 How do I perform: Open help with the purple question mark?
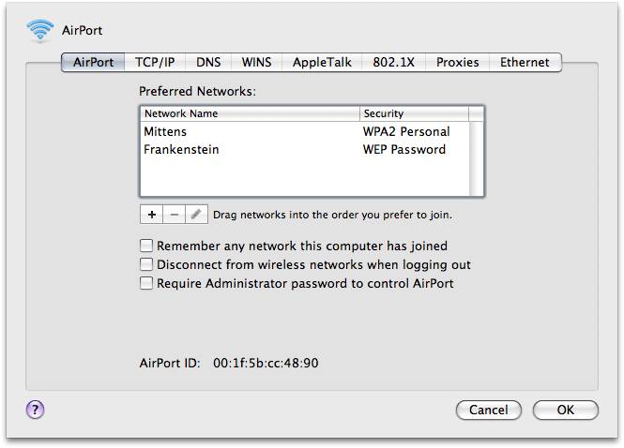[35, 410]
